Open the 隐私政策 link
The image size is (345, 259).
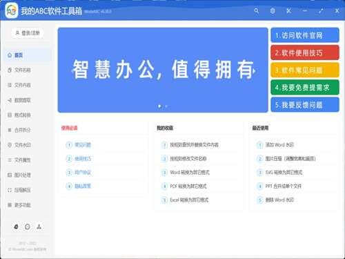click(83, 186)
